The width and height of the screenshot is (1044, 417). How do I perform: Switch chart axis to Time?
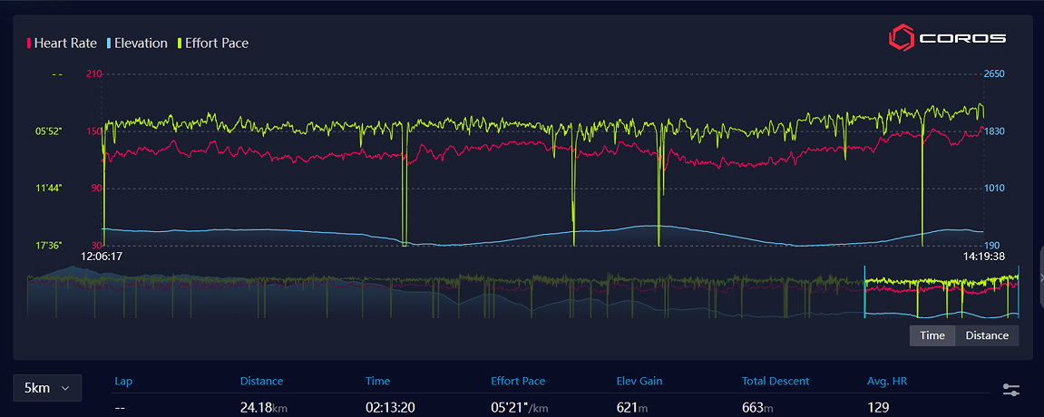click(x=932, y=335)
